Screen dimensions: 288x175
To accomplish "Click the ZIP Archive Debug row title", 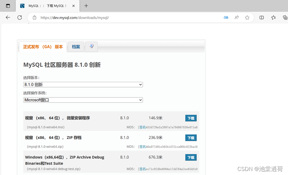I will point(65,160).
